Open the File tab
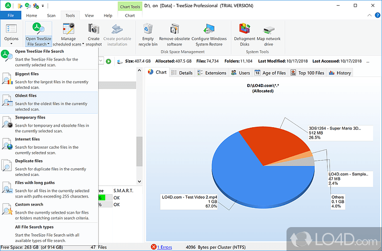382x251 pixels. click(11, 15)
